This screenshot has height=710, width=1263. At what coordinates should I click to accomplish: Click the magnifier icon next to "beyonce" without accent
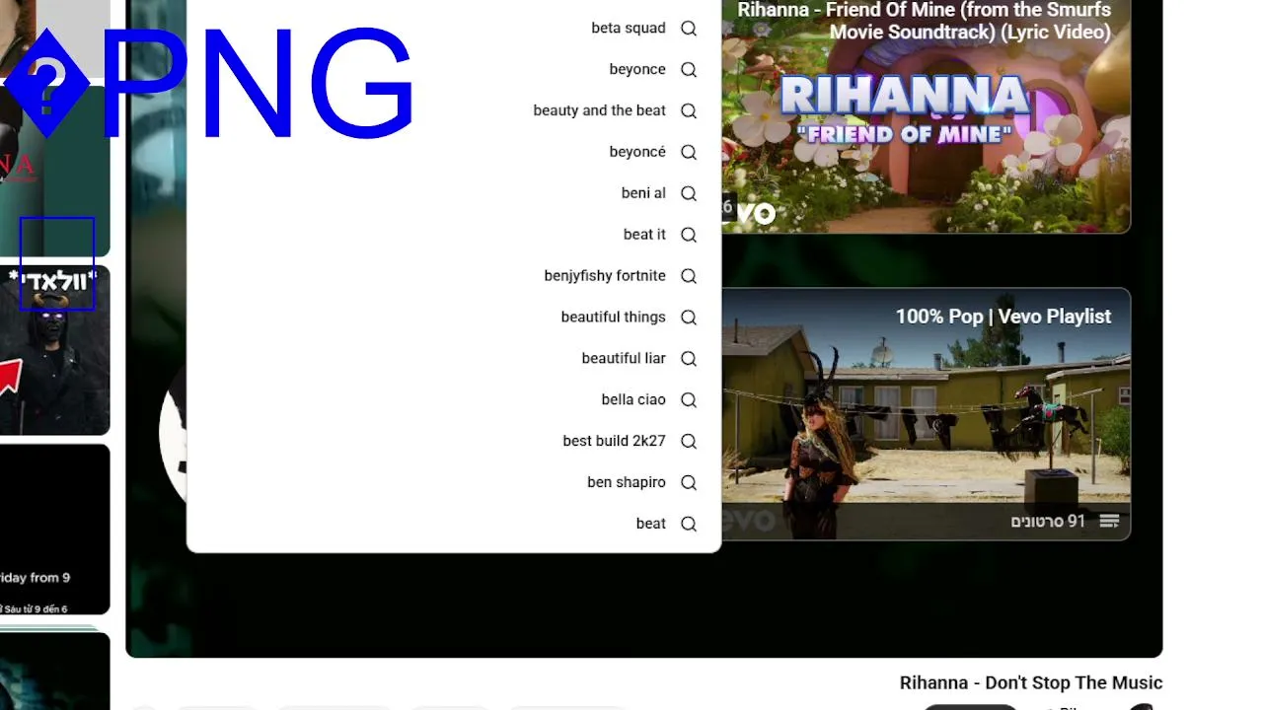689,70
